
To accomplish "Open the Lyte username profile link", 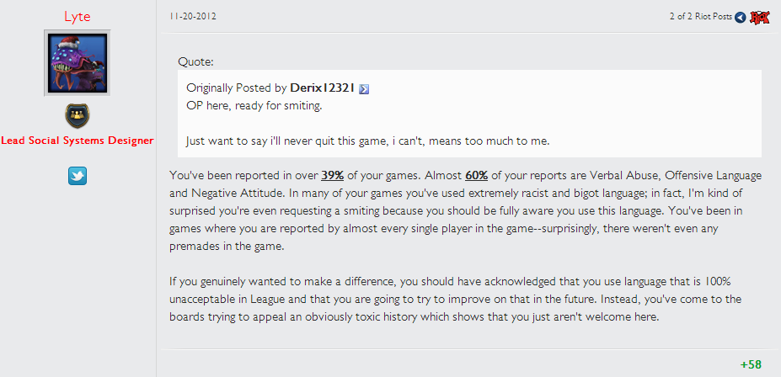I will point(78,17).
